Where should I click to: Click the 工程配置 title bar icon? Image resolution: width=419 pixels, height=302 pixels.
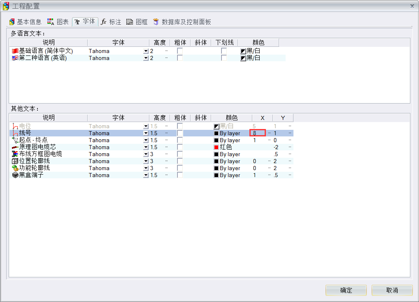pos(6,6)
